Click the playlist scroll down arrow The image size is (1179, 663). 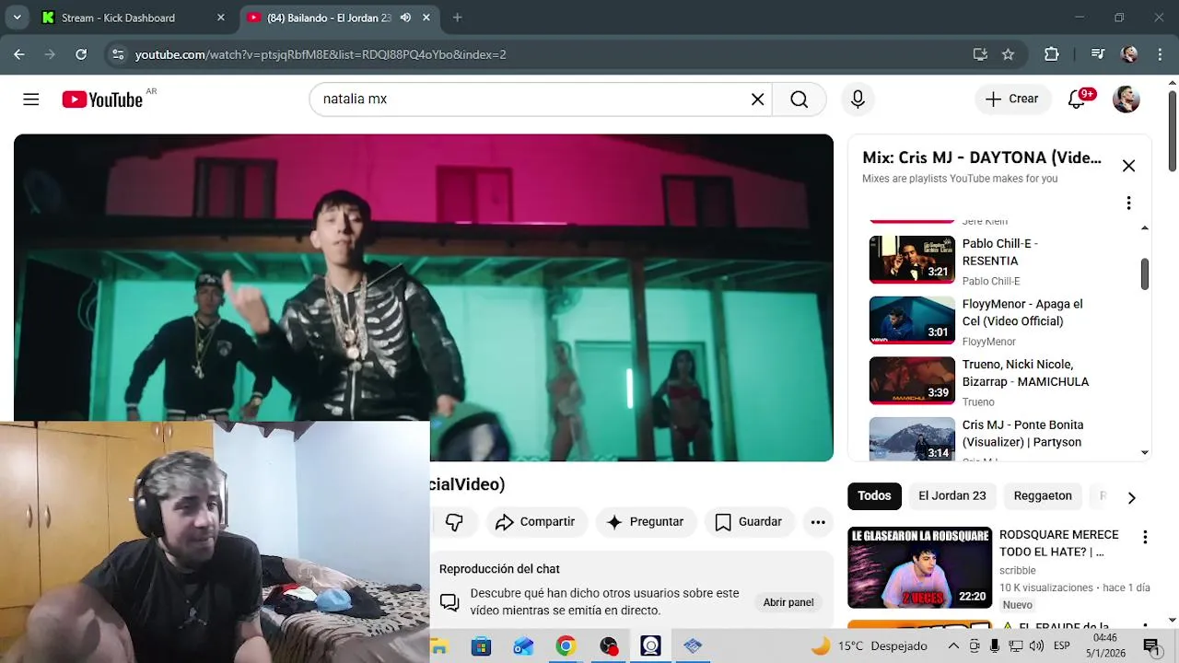point(1145,452)
